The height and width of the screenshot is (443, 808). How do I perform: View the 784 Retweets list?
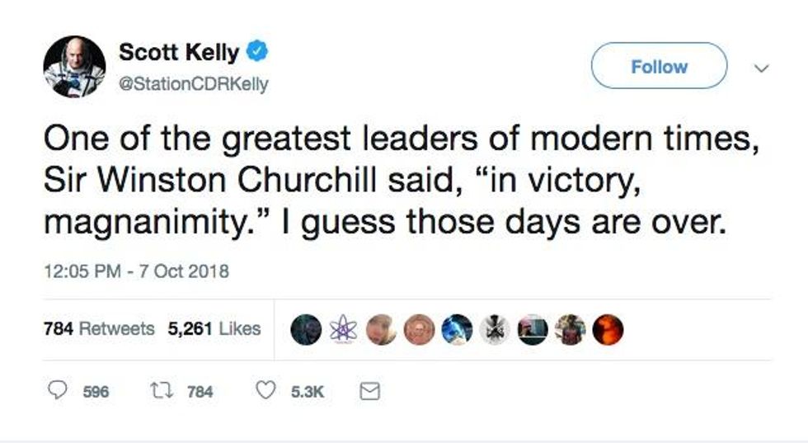98,328
